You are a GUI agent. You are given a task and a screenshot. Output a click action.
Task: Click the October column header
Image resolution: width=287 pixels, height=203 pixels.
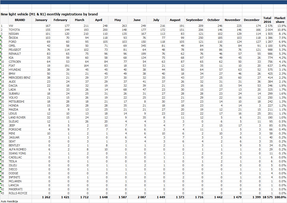coord(213,20)
